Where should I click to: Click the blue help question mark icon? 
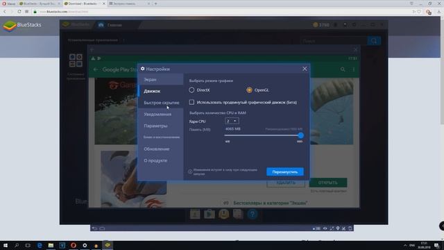click(253, 214)
